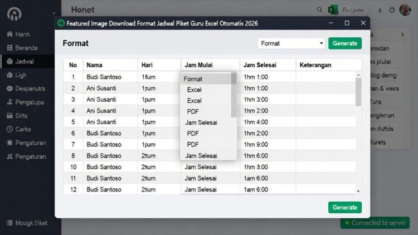Click the Connected to server status
The image size is (418, 235).
(x=375, y=223)
